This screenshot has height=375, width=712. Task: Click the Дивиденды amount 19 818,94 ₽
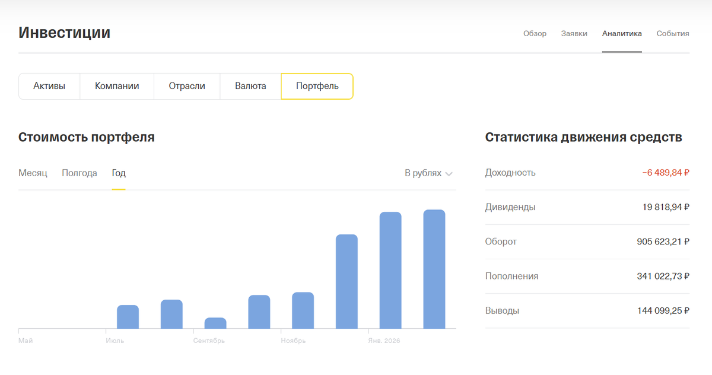pos(666,207)
